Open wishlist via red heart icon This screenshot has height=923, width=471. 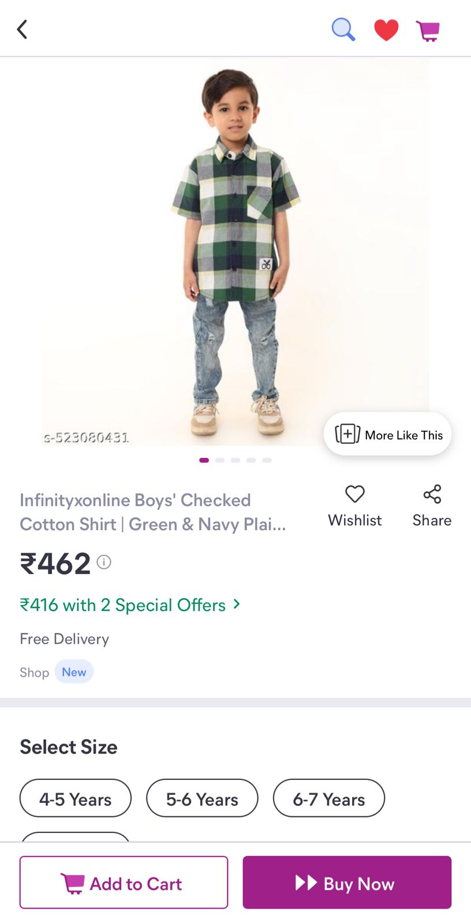[x=386, y=30]
